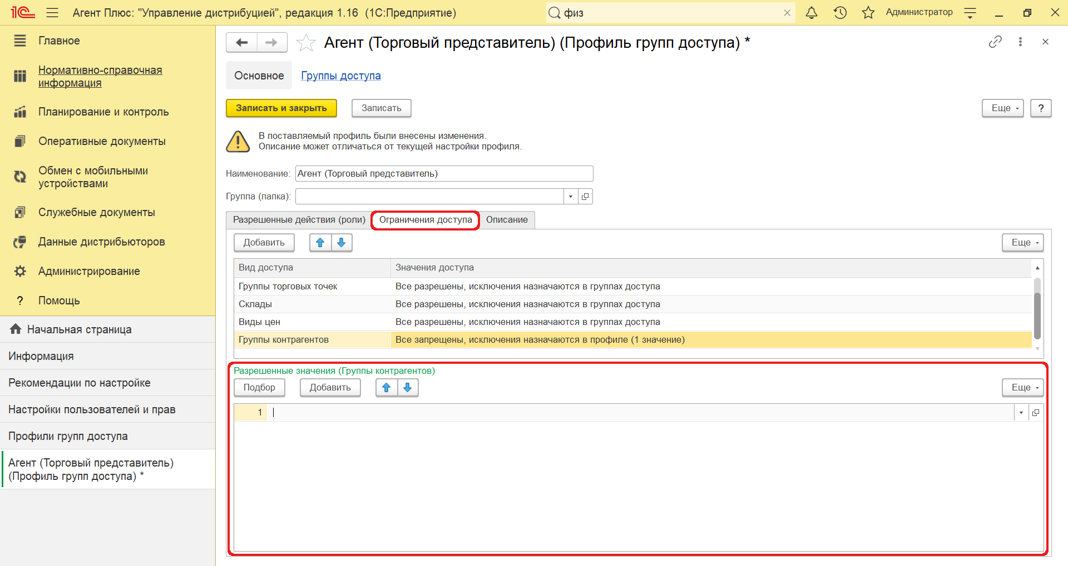This screenshot has height=566, width=1068.
Task: Open Еще menu of allowed values
Action: point(1023,387)
